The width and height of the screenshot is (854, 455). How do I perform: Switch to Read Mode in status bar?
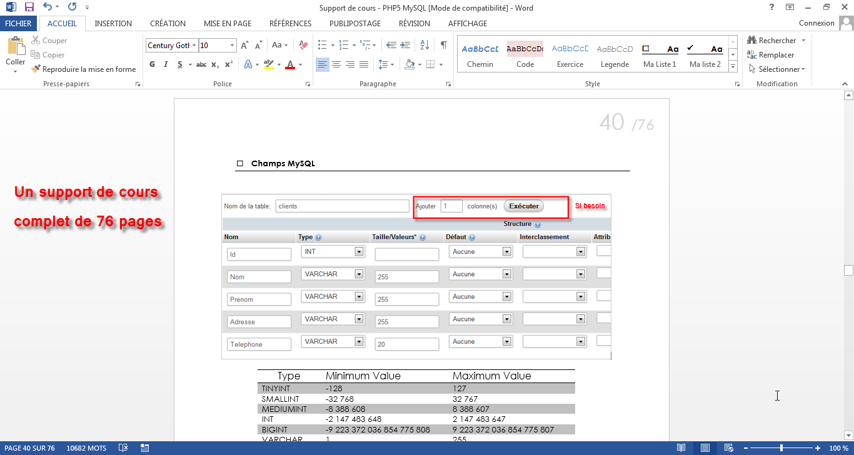tap(681, 448)
